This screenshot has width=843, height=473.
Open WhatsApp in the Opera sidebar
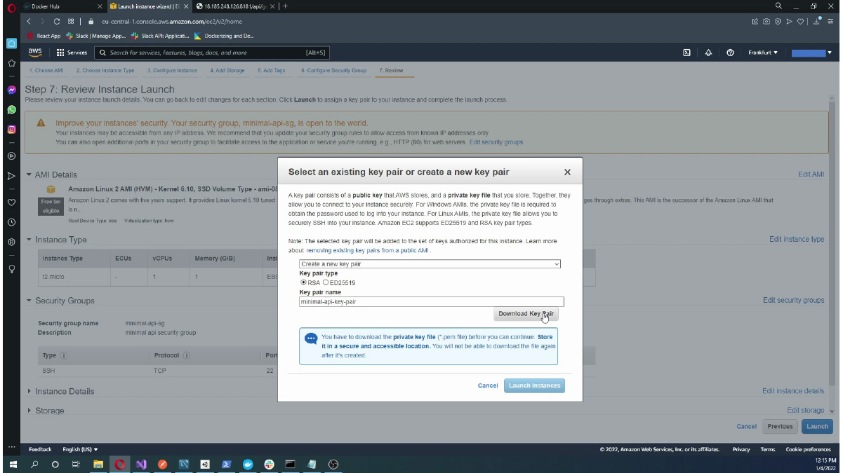click(11, 110)
